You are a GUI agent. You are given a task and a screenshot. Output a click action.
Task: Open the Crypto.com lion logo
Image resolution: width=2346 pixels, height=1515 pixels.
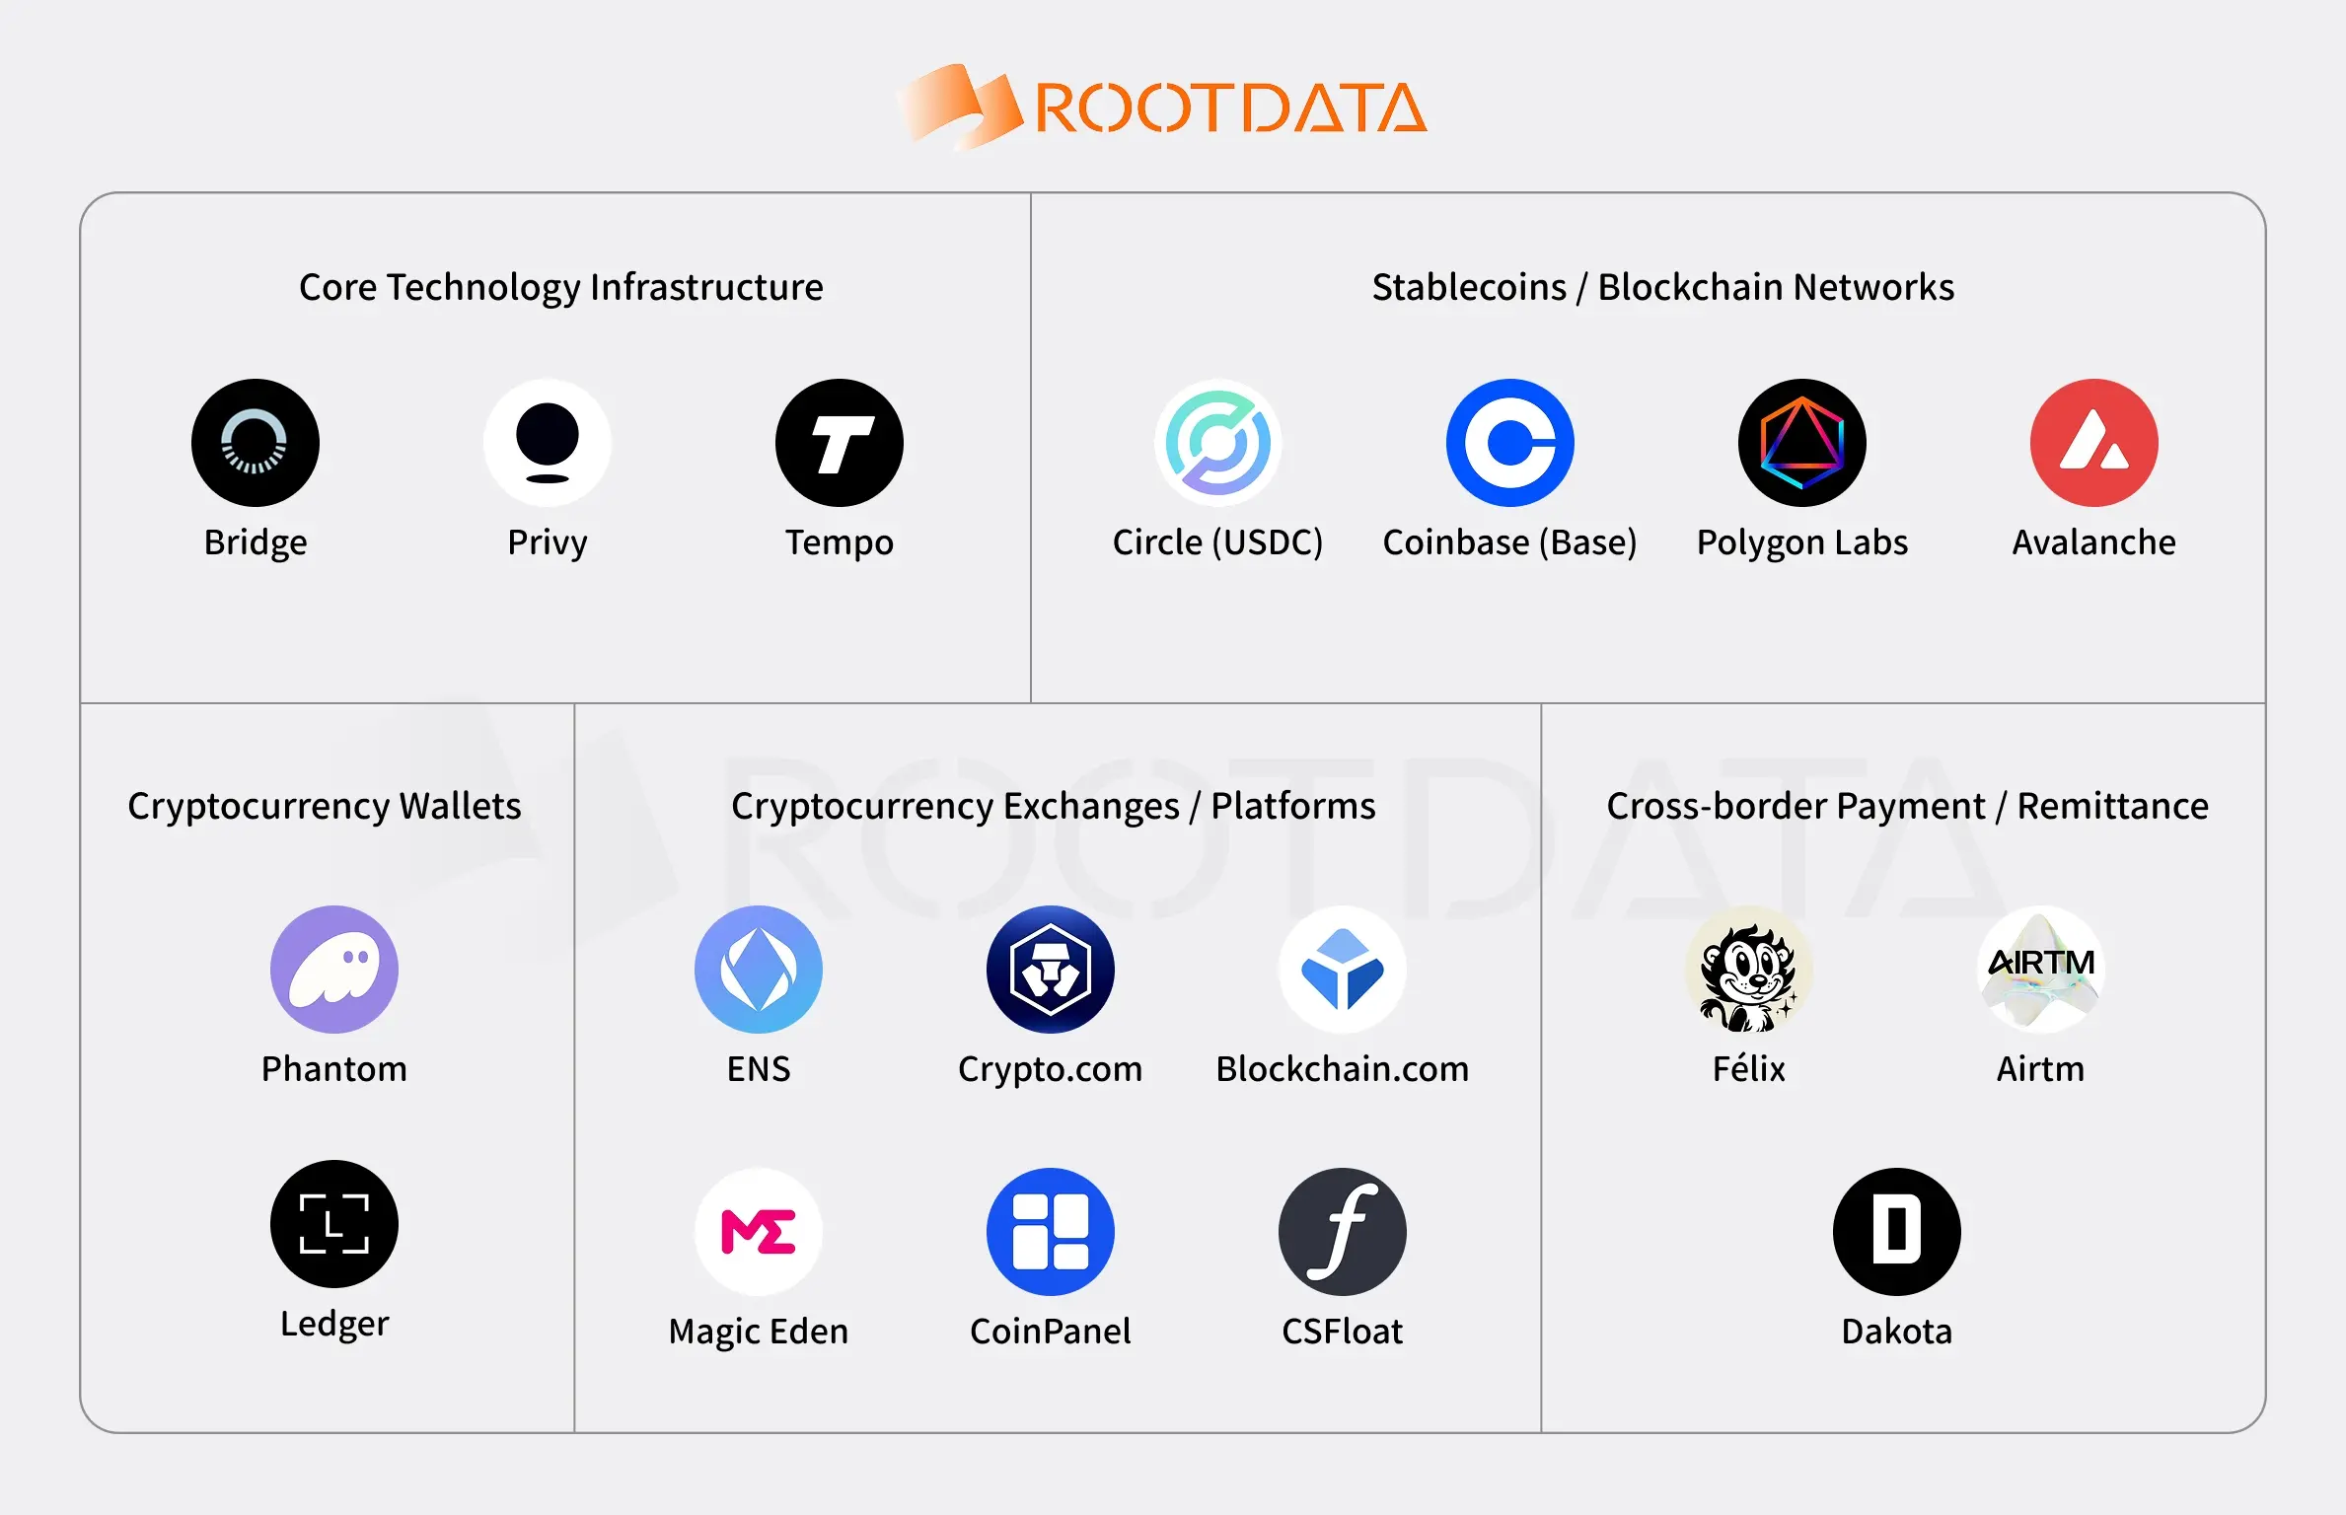pos(1051,970)
